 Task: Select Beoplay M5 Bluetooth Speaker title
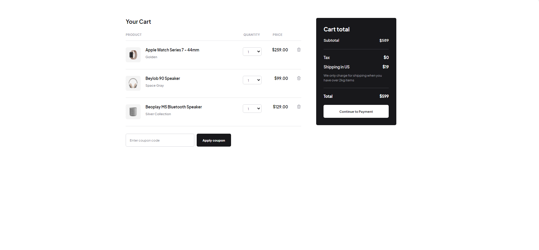(174, 107)
